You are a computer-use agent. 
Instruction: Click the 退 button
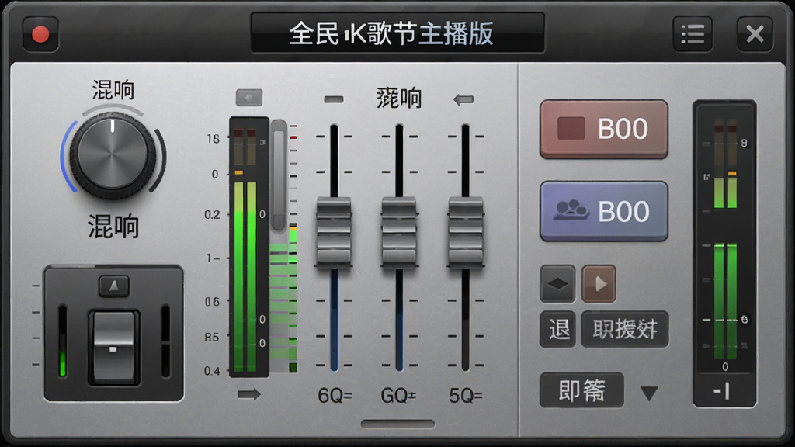coord(557,329)
